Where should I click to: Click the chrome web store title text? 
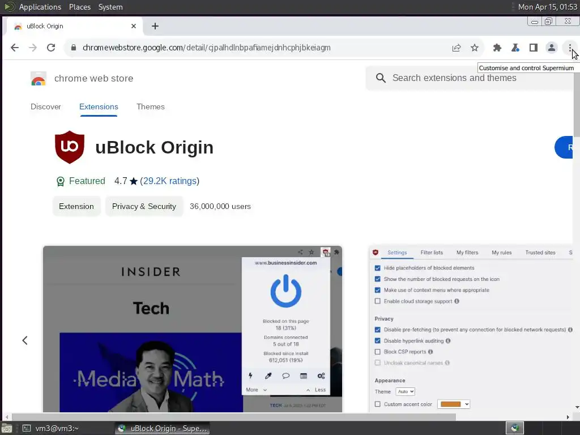tap(93, 78)
